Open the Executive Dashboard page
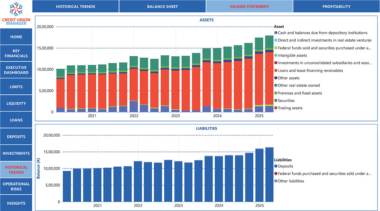The height and width of the screenshot is (211, 380). (16, 70)
